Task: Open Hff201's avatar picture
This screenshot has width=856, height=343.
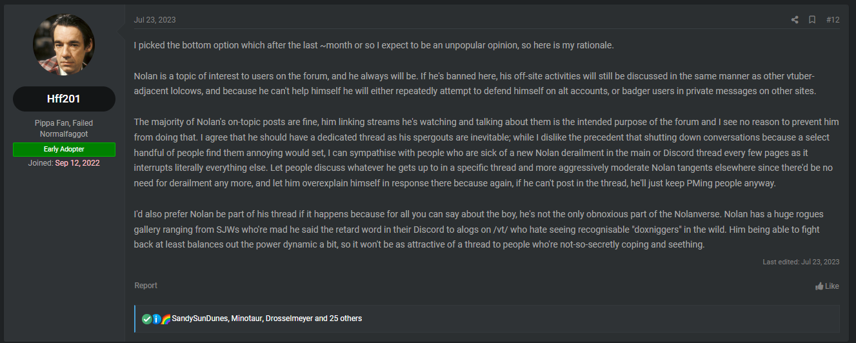Action: (x=64, y=44)
